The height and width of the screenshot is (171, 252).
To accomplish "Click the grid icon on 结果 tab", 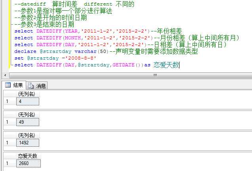I will tap(8, 85).
